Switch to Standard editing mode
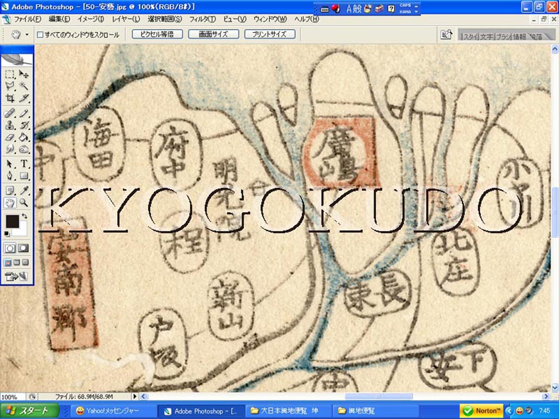 coord(10,248)
